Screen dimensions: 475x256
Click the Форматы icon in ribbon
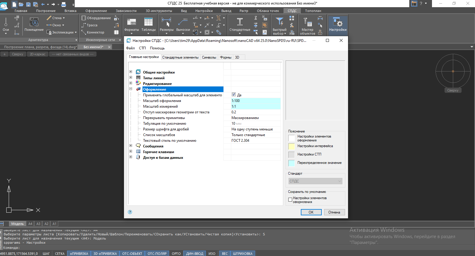click(131, 22)
